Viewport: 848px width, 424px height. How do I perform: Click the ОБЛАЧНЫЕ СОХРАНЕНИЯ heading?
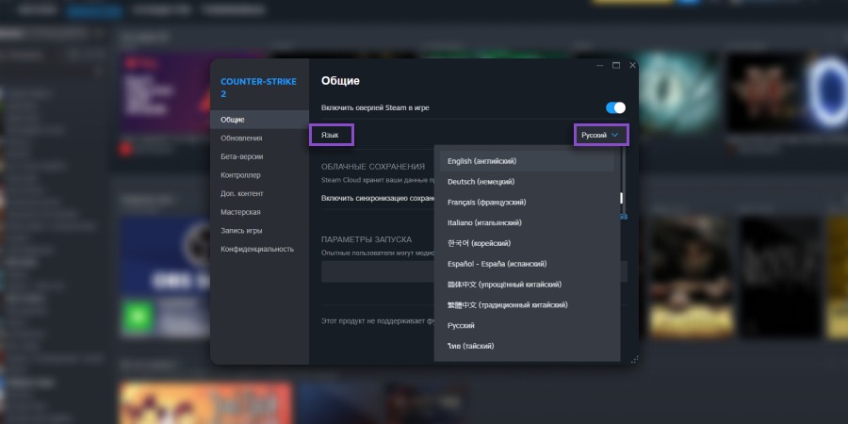click(x=373, y=167)
